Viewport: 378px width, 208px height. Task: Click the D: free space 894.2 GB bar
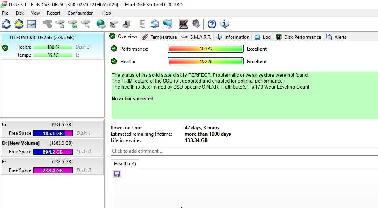pyautogui.click(x=53, y=151)
